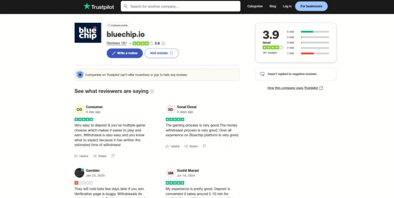Click the search magnifier icon
The height and width of the screenshot is (198, 394).
(x=126, y=6)
